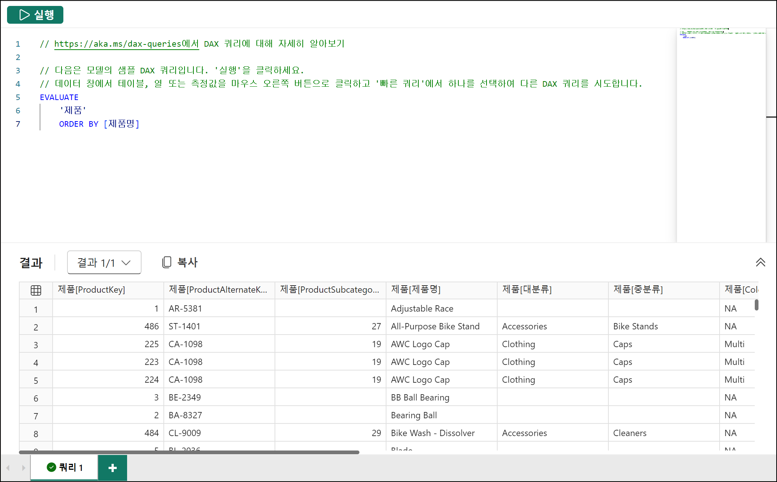Click the horizontal scrollbar of results
The height and width of the screenshot is (482, 777).
click(189, 452)
